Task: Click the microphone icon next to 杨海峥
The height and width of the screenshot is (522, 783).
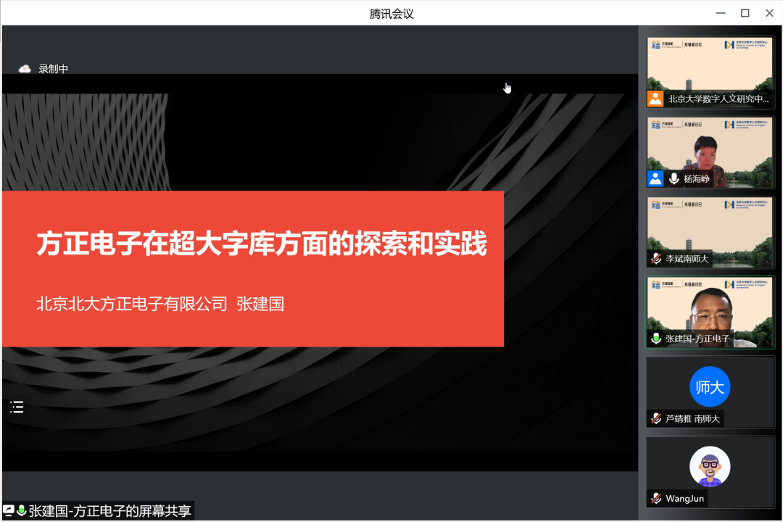Action: pyautogui.click(x=674, y=178)
